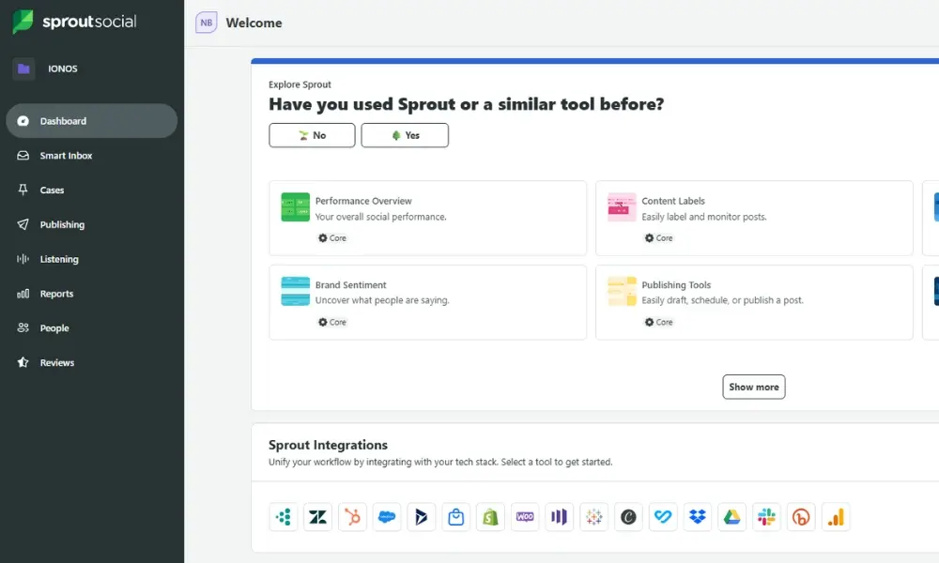Image resolution: width=939 pixels, height=563 pixels.
Task: Select the Google Analytics integration icon
Action: coord(835,517)
